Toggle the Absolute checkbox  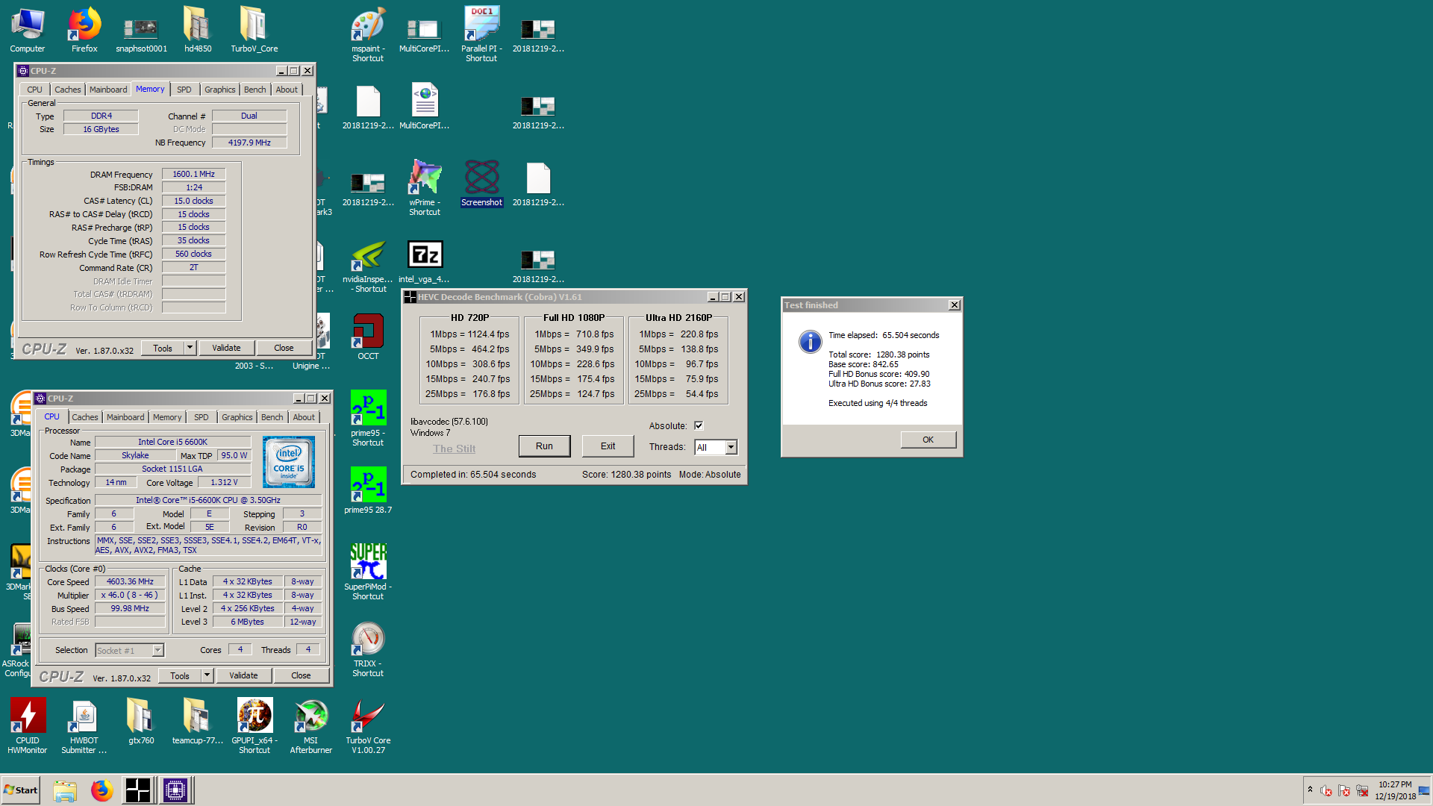coord(699,425)
